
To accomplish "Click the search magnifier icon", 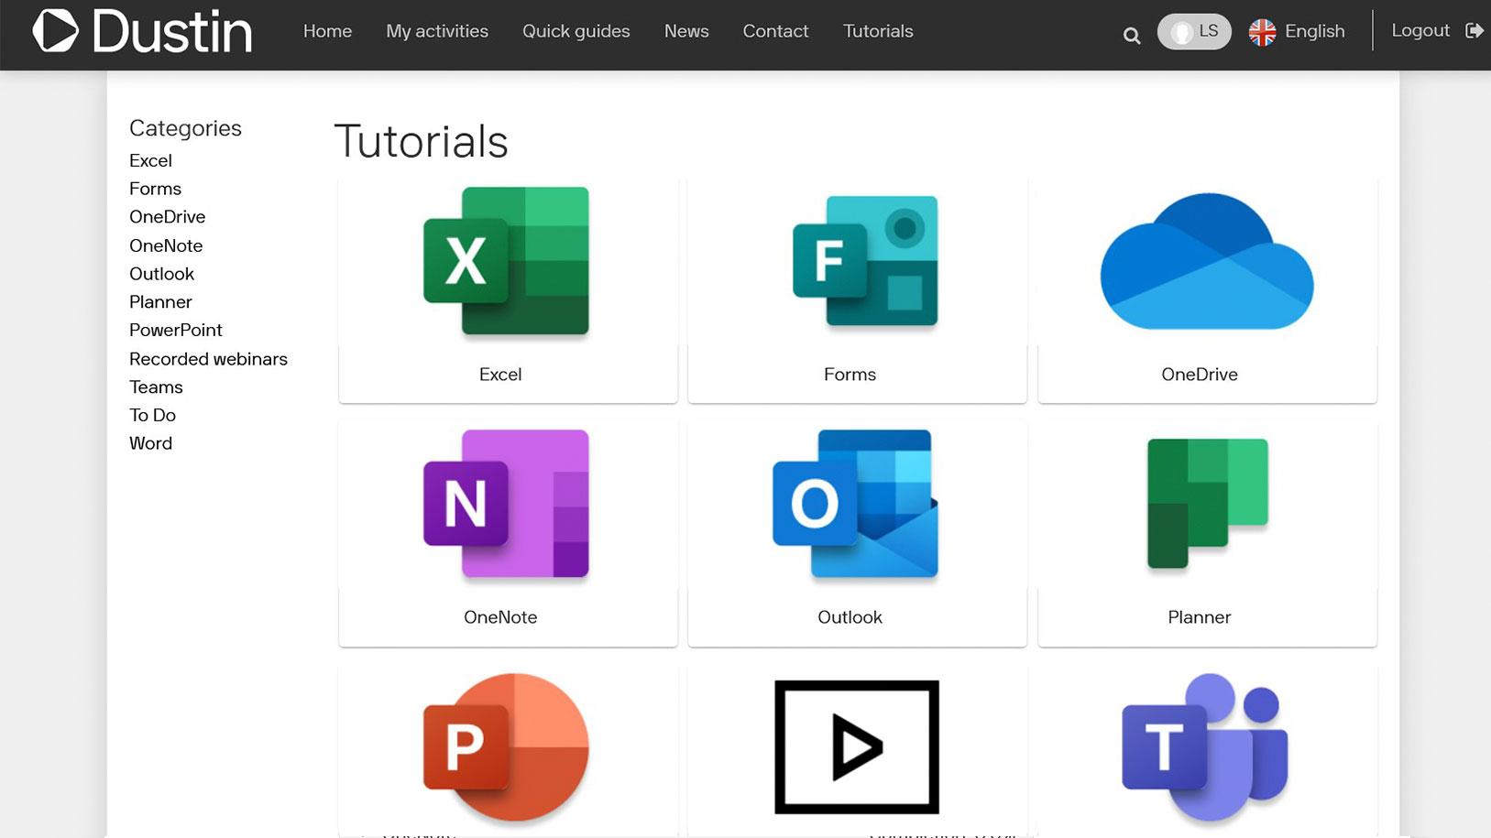I will coord(1132,36).
